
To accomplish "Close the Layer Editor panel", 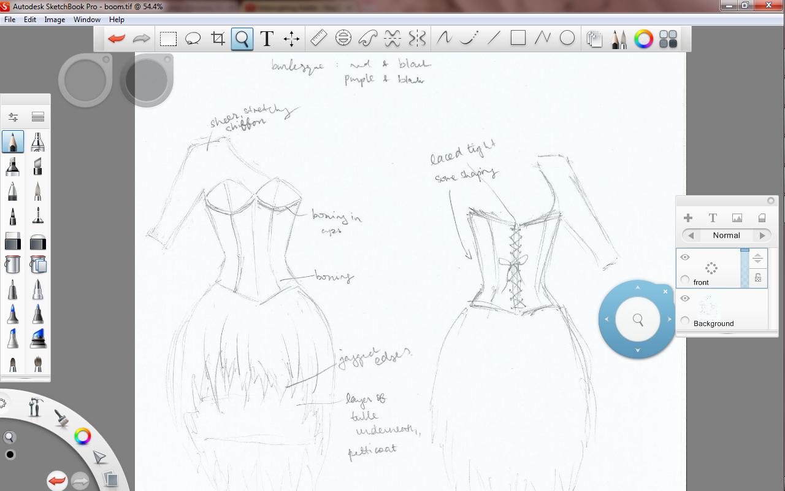I will pos(771,201).
